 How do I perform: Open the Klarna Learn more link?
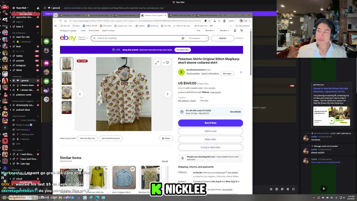[x=216, y=92]
